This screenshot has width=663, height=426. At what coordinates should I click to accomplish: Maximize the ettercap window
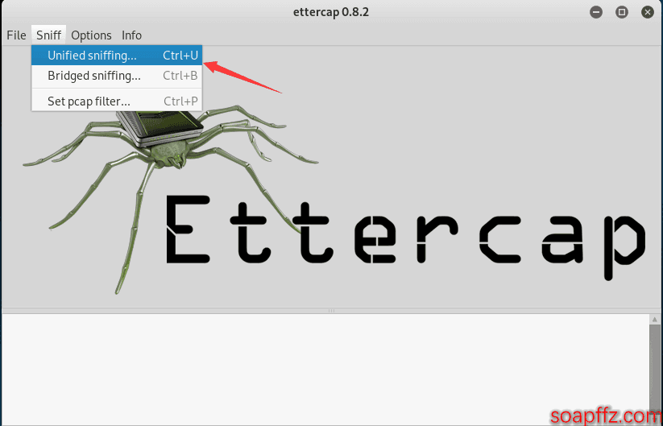point(622,12)
